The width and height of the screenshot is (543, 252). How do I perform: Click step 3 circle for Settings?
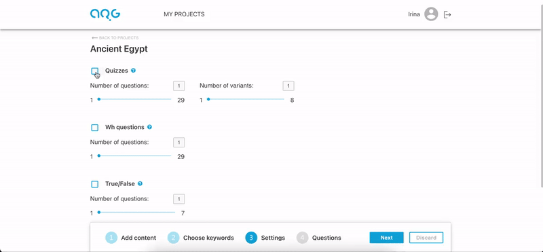pyautogui.click(x=251, y=238)
